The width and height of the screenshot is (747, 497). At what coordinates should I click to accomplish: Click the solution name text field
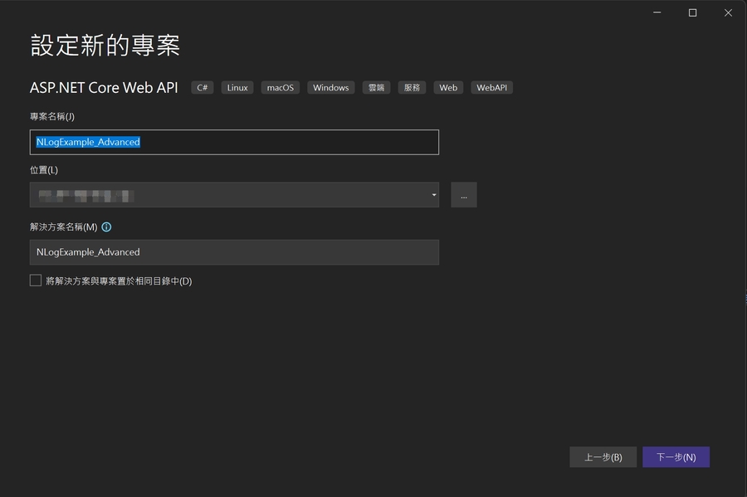point(234,252)
